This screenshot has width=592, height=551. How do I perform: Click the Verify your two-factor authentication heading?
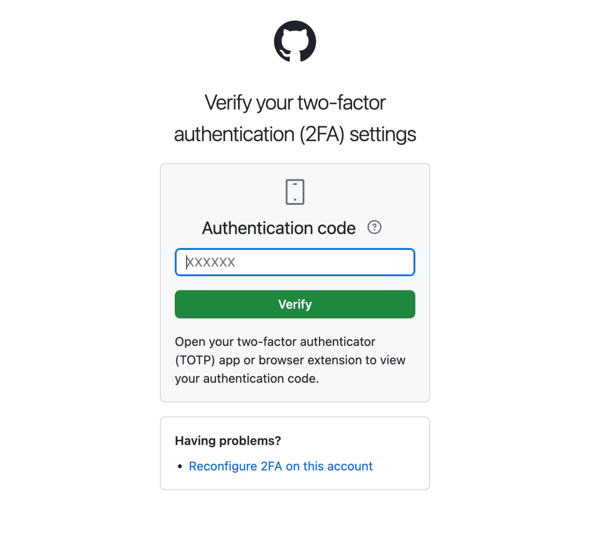(x=295, y=118)
